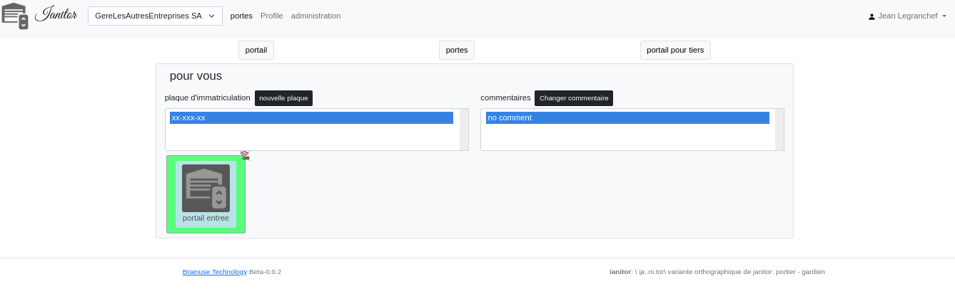Viewport: 955px width, 289px height.
Task: Switch to portail pour tiers tab
Action: [x=675, y=50]
